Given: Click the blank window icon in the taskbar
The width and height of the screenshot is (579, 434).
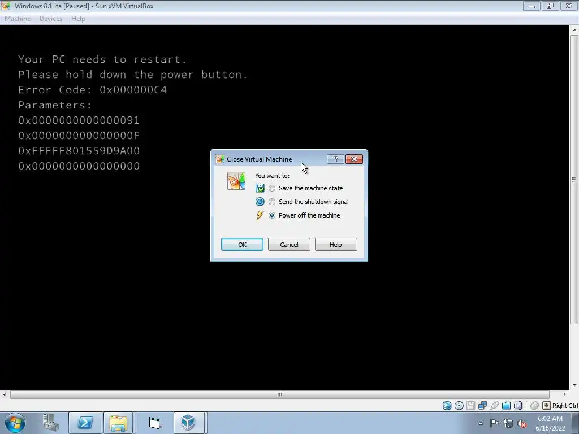Looking at the screenshot, I should [x=155, y=423].
